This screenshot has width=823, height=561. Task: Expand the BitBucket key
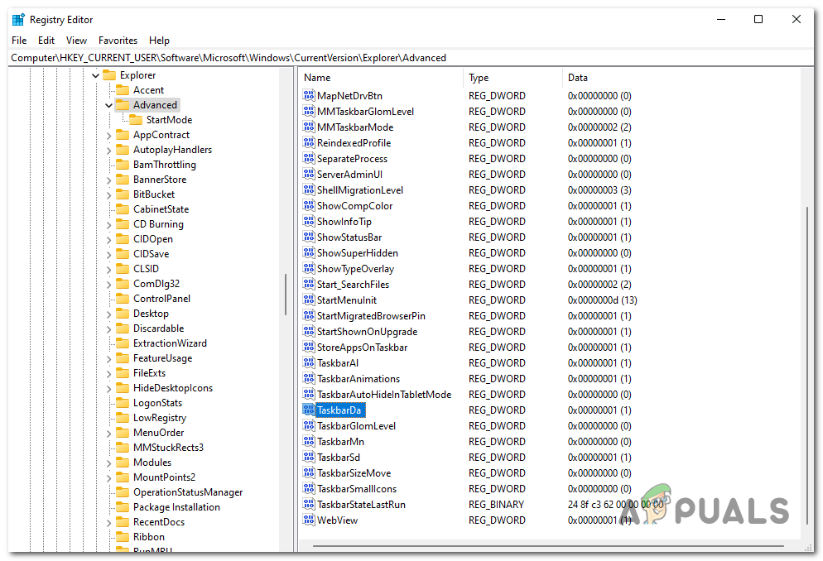point(108,194)
